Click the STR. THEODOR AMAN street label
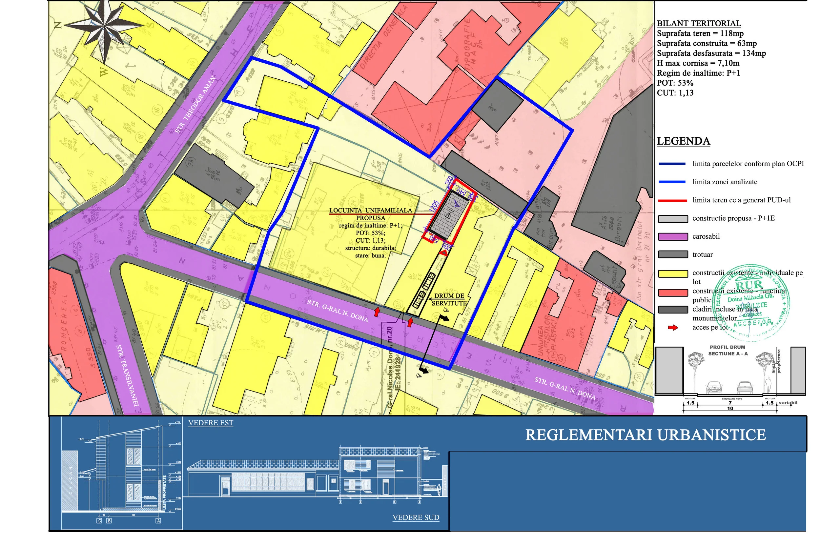This screenshot has height=544, width=820. tap(196, 105)
